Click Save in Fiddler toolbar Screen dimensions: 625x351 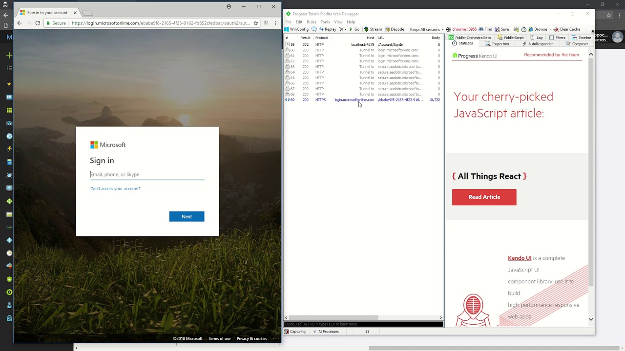click(x=501, y=29)
